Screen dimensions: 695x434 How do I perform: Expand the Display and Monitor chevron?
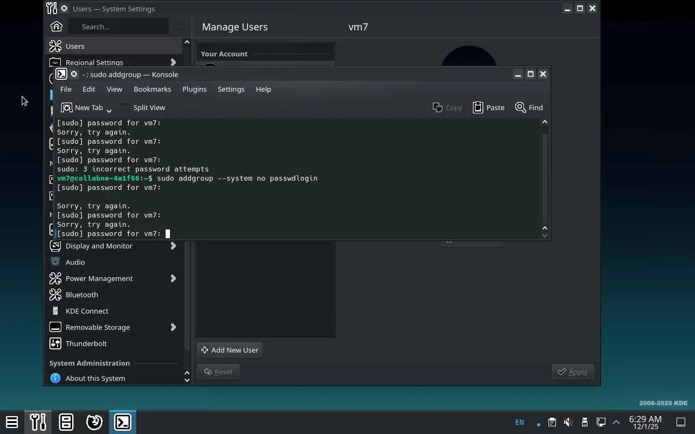(x=173, y=246)
